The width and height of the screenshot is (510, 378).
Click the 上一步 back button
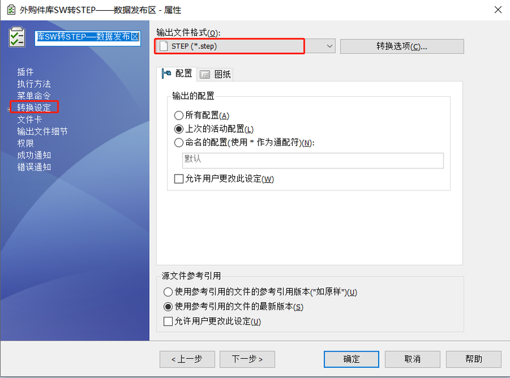[x=187, y=359]
